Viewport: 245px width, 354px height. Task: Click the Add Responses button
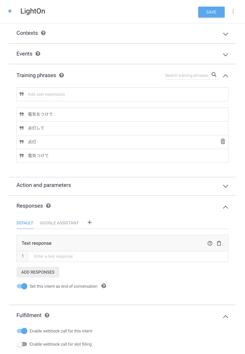pyautogui.click(x=38, y=272)
